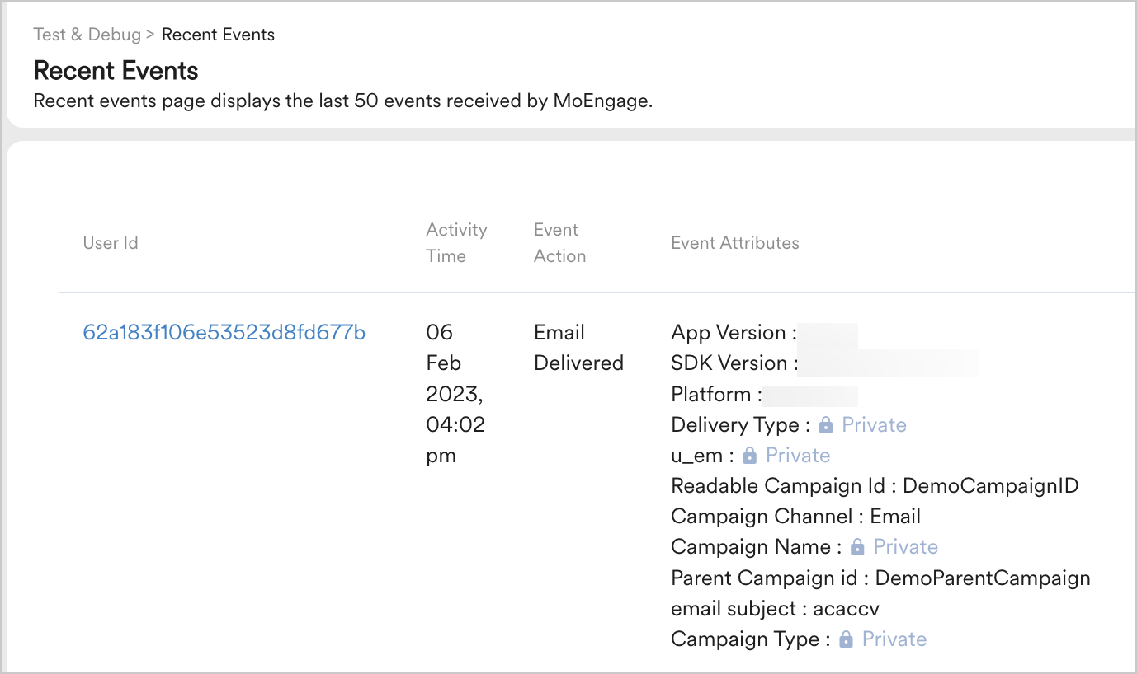Screen dimensions: 1137x674
Task: Click the DemoParentCampaign parent campaign value
Action: (982, 578)
